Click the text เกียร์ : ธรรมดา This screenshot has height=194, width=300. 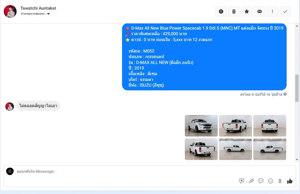coord(141,79)
